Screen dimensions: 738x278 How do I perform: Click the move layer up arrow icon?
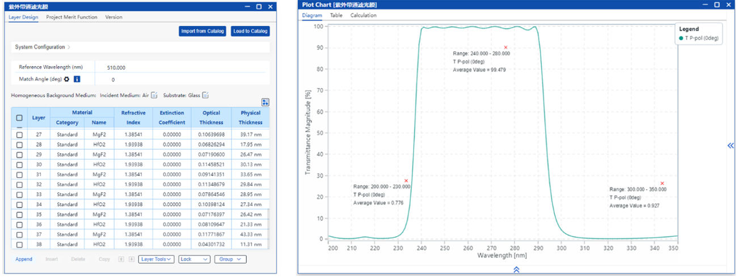pyautogui.click(x=121, y=259)
